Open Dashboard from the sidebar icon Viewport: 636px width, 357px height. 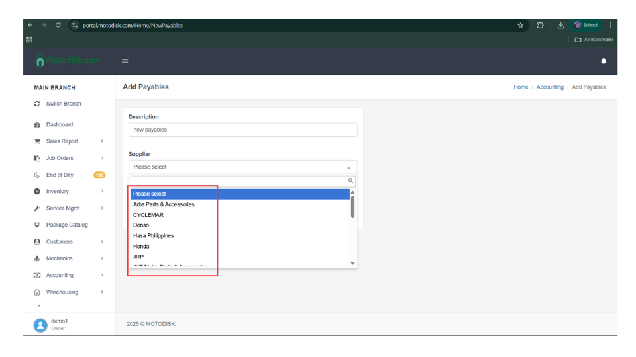point(37,125)
